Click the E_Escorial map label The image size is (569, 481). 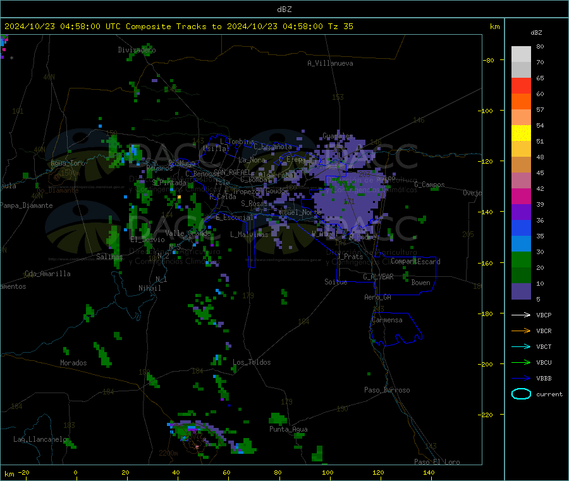[235, 217]
